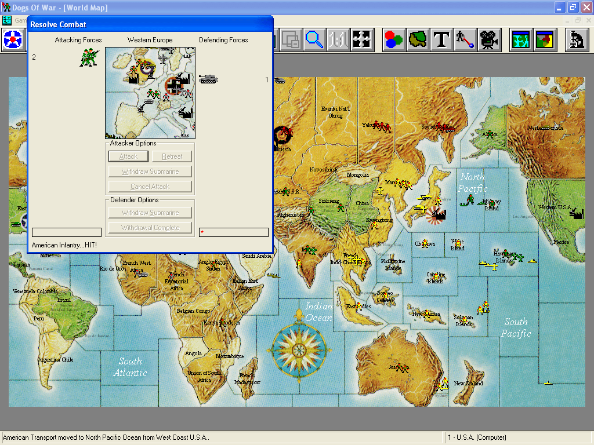Viewport: 594px width, 445px height.
Task: Click the bold T text icon
Action: (x=441, y=40)
